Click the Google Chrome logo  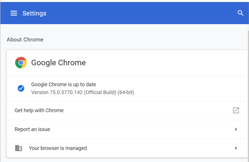click(x=21, y=63)
